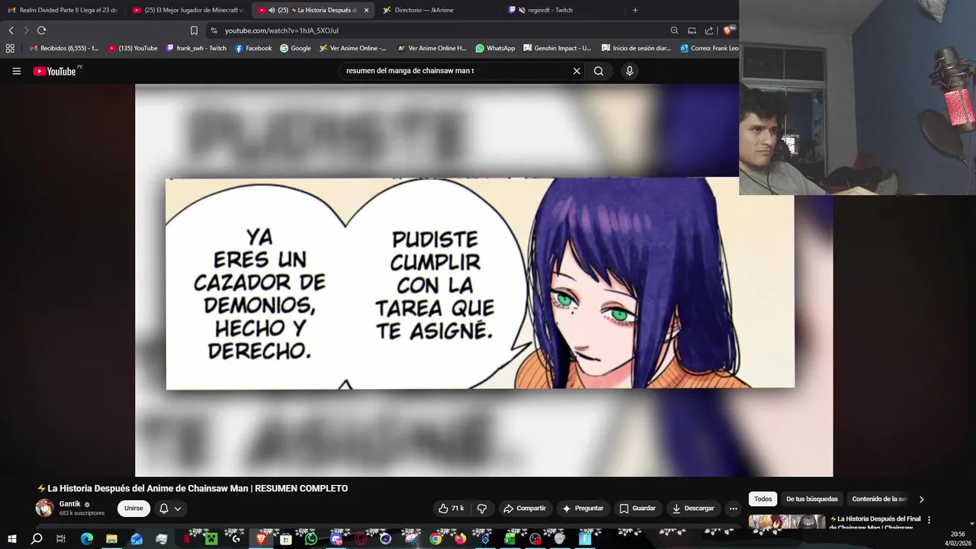This screenshot has height=549, width=976.
Task: Select the youtube.com address bar URL
Action: click(x=281, y=30)
